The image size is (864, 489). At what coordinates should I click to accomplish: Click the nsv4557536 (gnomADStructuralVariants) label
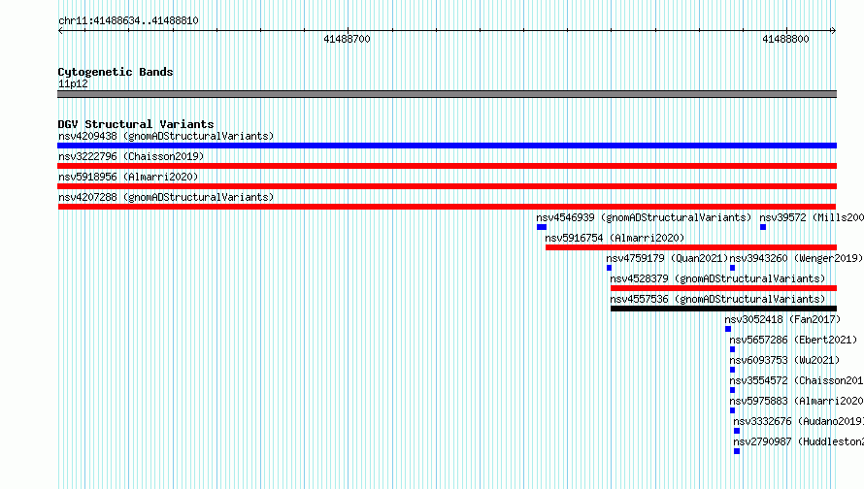(717, 299)
